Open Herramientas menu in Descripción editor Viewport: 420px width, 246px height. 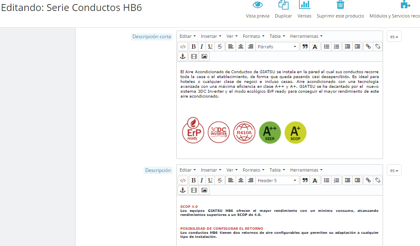[306, 170]
